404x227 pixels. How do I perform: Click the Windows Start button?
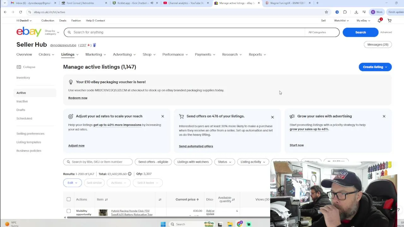click(x=163, y=224)
